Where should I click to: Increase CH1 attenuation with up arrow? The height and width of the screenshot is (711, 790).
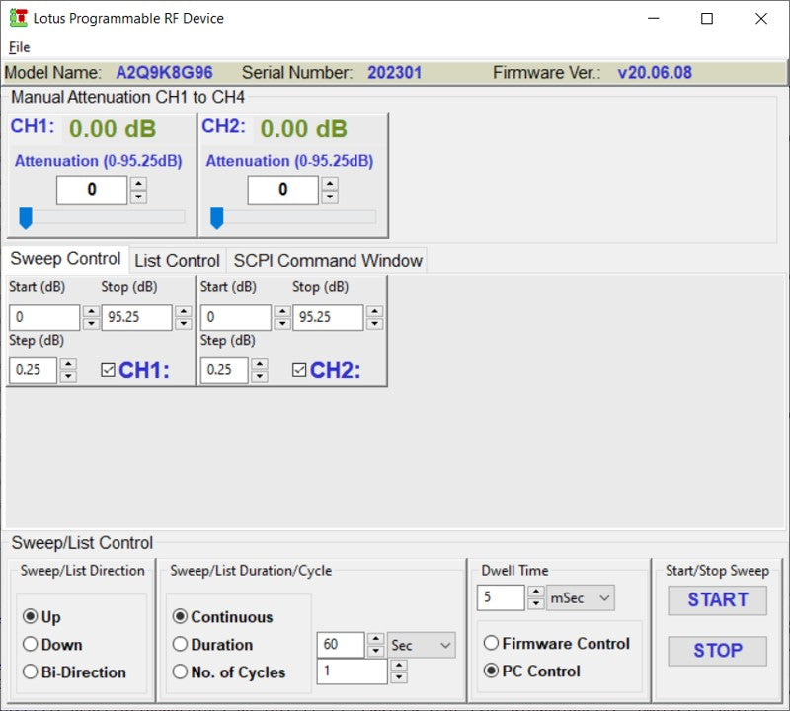[x=138, y=184]
